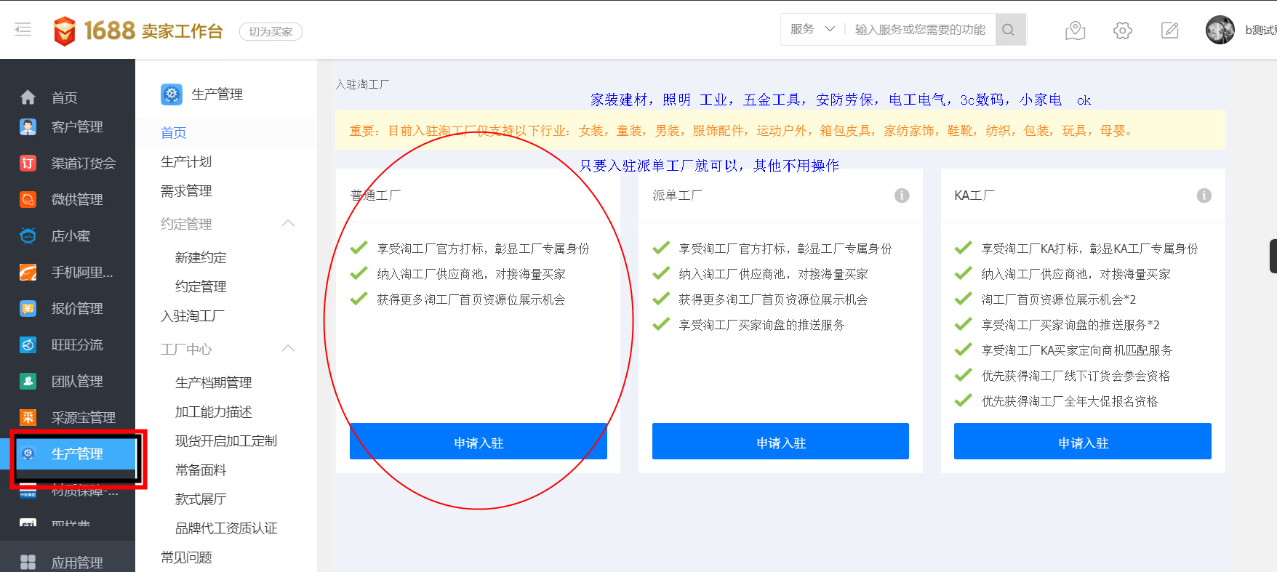
Task: Click 申请入驻 on the 派单工厂 card
Action: pos(780,441)
